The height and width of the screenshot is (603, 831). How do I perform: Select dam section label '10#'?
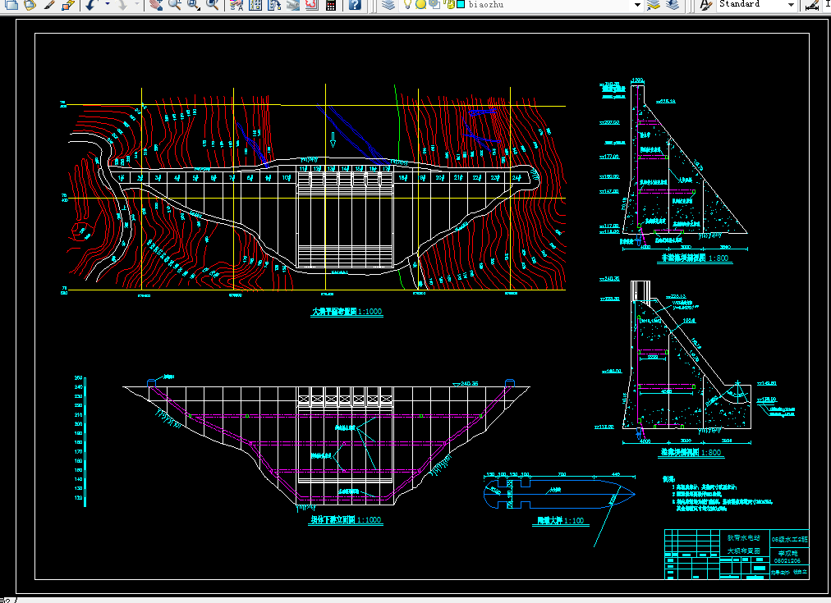click(287, 178)
